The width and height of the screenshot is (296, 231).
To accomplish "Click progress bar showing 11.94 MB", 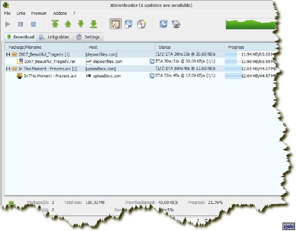I will tap(250, 55).
